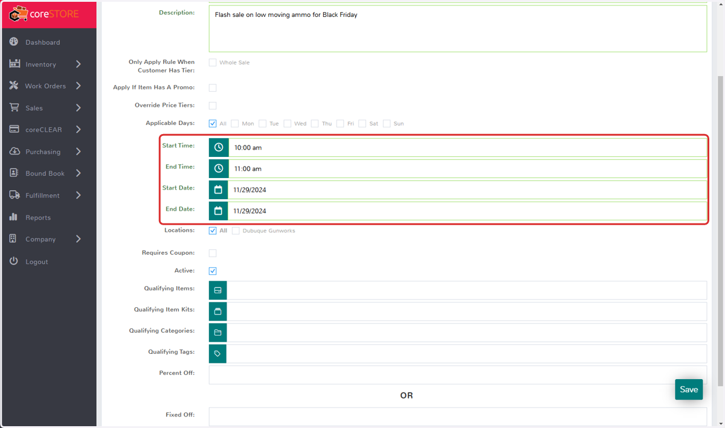Click the Qualifying Tags tag icon
The width and height of the screenshot is (725, 428).
coord(217,354)
